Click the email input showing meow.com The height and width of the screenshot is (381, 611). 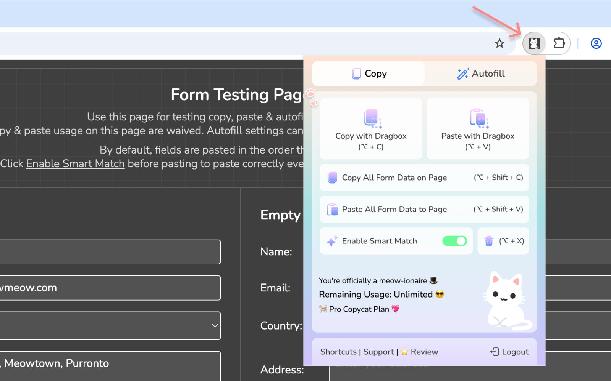click(x=111, y=288)
